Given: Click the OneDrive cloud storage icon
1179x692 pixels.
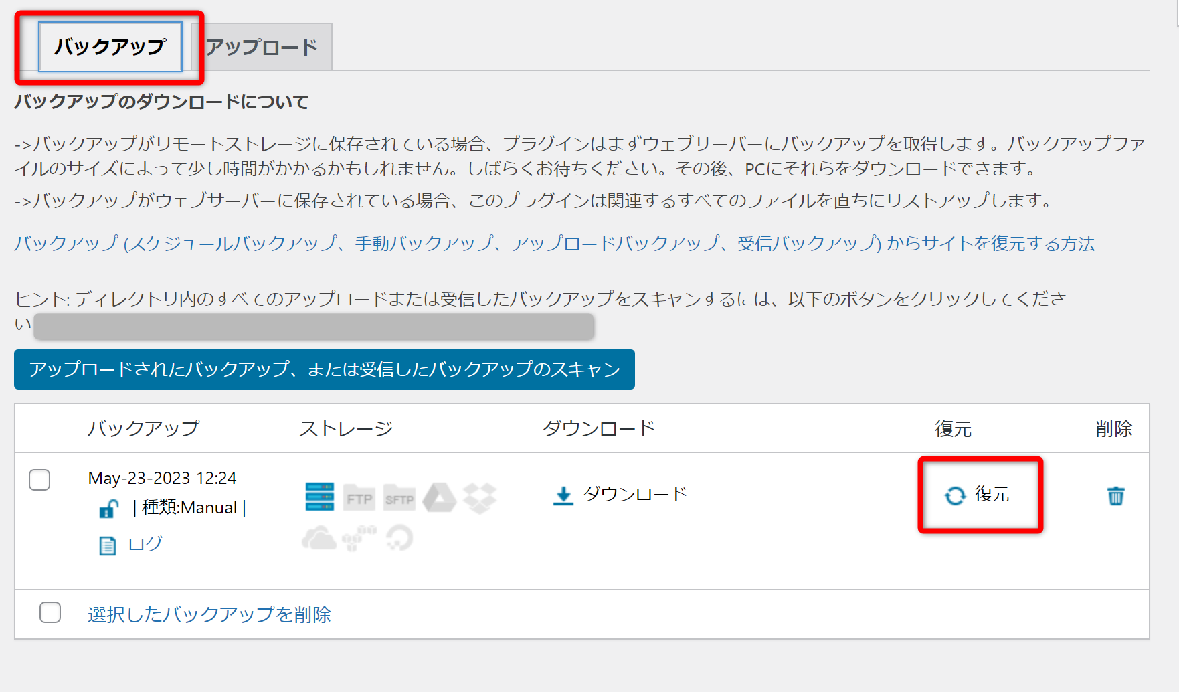Looking at the screenshot, I should tap(319, 538).
